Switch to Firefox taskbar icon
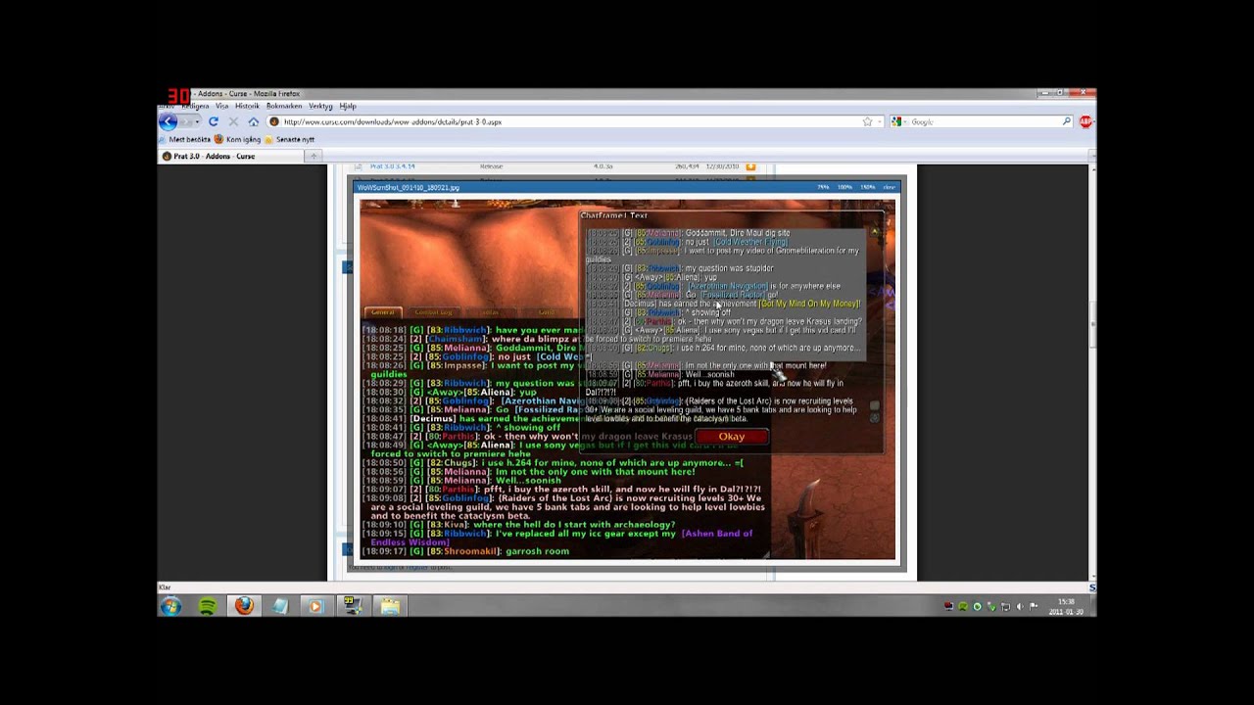1254x705 pixels. coord(244,606)
